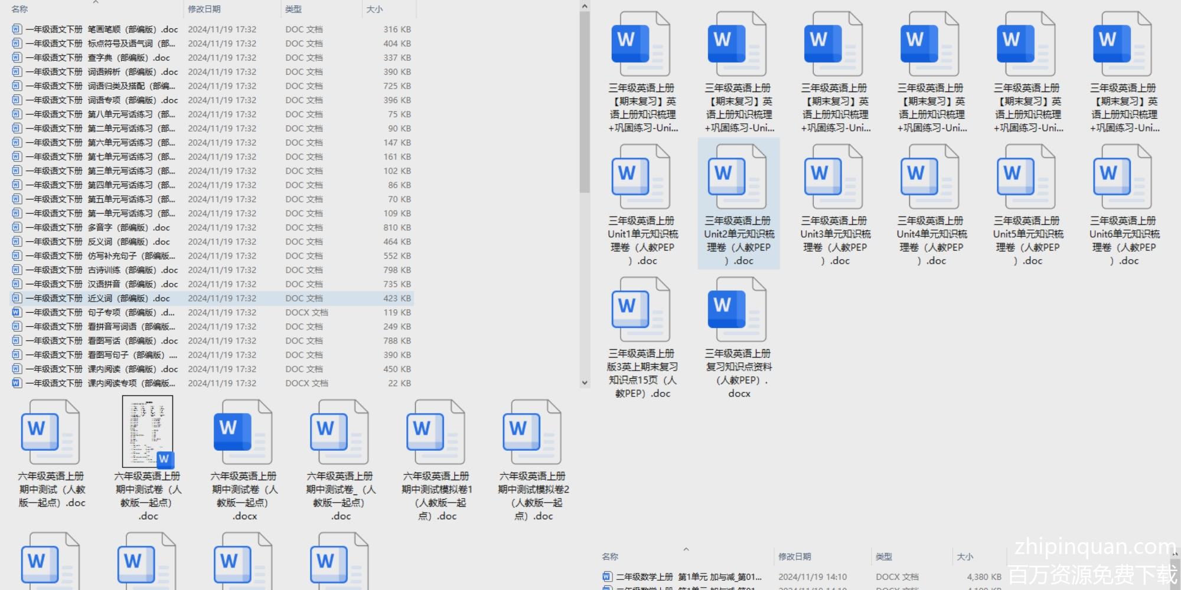Screen dimensions: 1181x590
Task: Select the Unit2单元知识梳理卷 Word document icon
Action: (x=737, y=177)
